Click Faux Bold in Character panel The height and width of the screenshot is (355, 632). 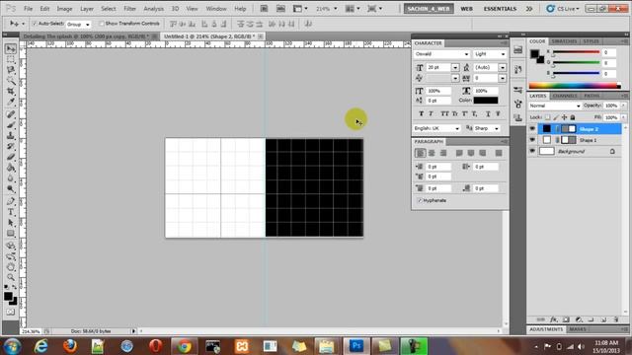pos(421,114)
